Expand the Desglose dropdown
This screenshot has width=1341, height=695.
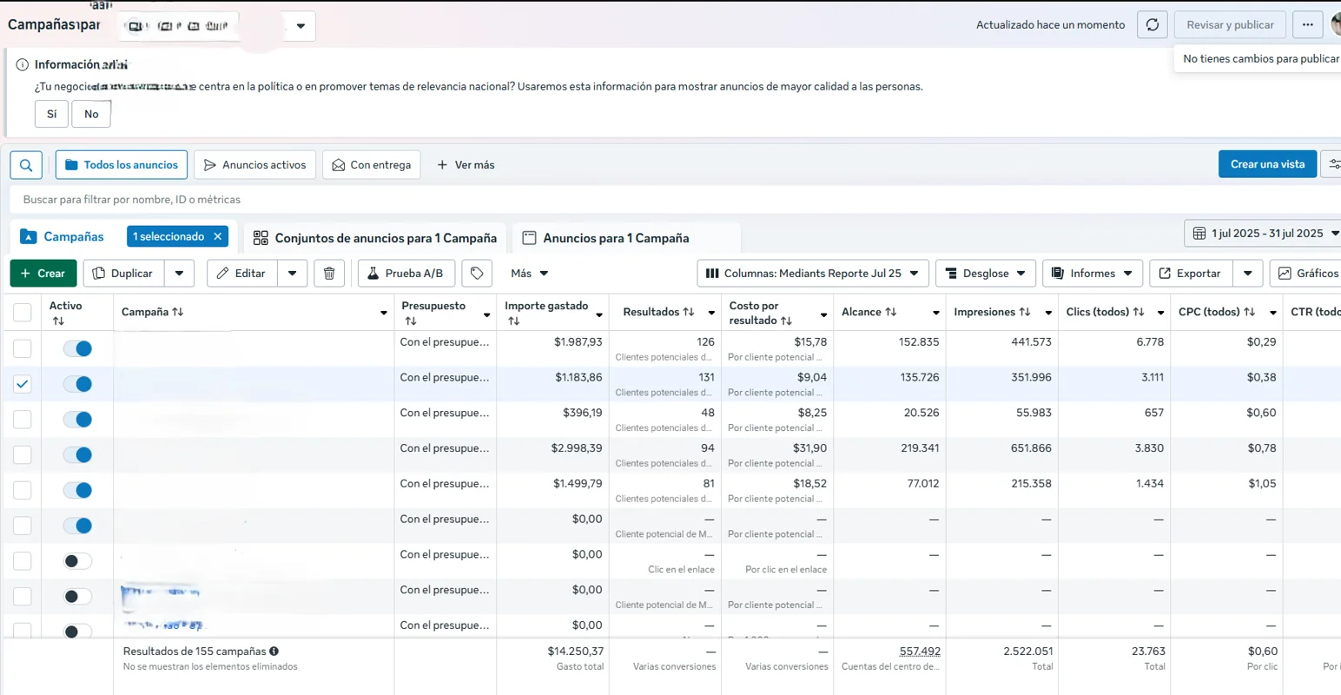click(x=986, y=274)
